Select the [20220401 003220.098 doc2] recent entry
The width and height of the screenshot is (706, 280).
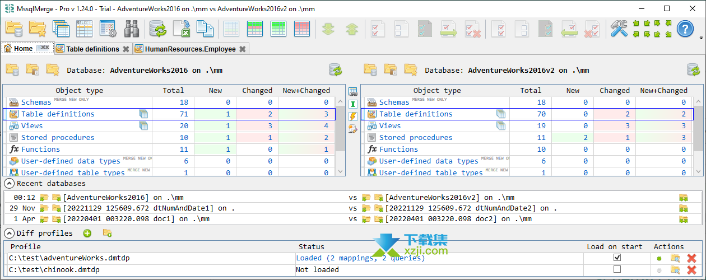click(x=458, y=219)
